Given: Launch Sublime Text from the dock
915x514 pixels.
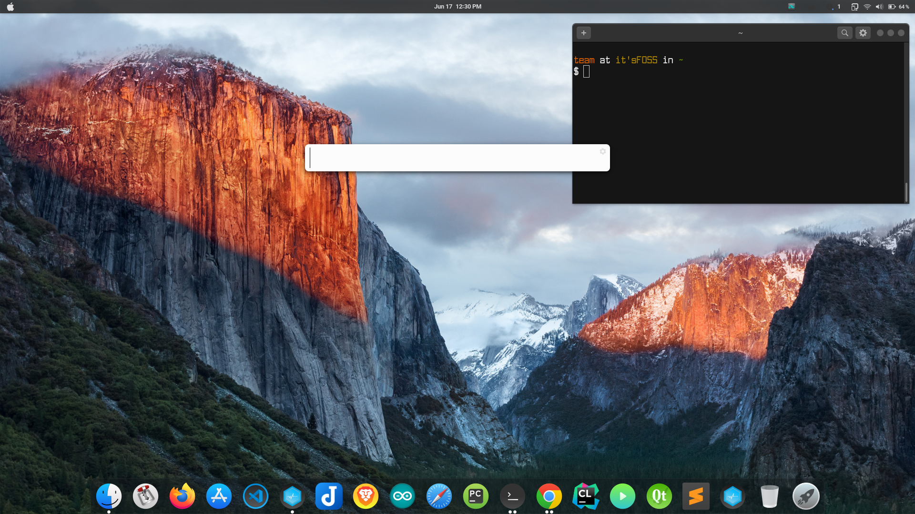Looking at the screenshot, I should [x=696, y=496].
